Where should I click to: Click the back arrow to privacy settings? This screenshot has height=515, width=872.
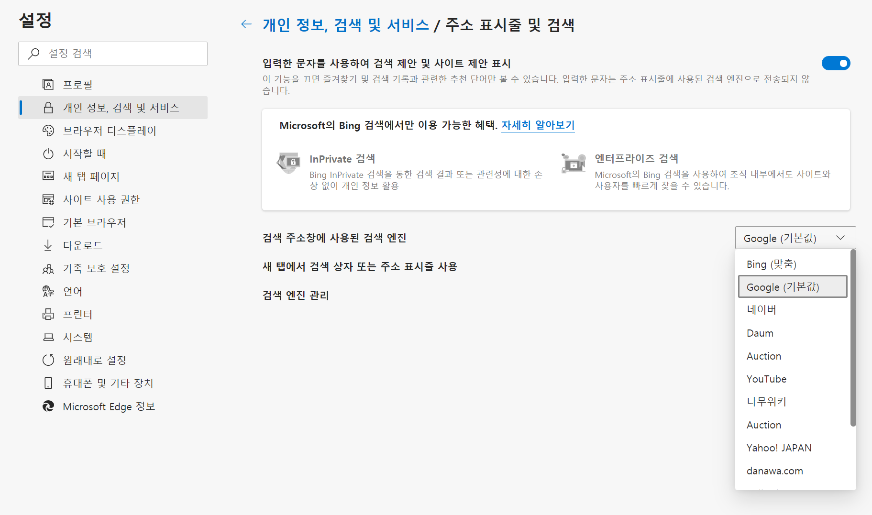[246, 24]
